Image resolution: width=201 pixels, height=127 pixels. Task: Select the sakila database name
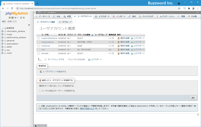coord(9,47)
